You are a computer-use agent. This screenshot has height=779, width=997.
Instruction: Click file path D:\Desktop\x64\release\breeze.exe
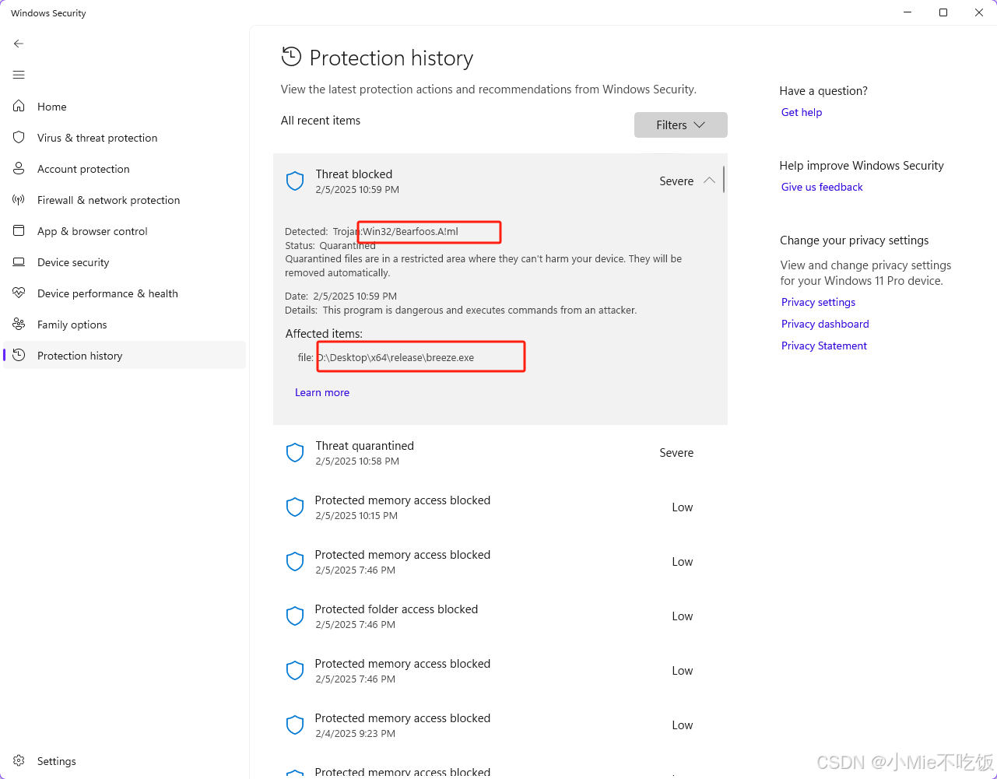tap(395, 357)
